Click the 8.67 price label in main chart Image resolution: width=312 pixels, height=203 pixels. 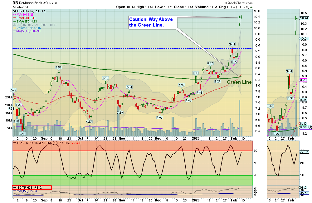coord(210,63)
